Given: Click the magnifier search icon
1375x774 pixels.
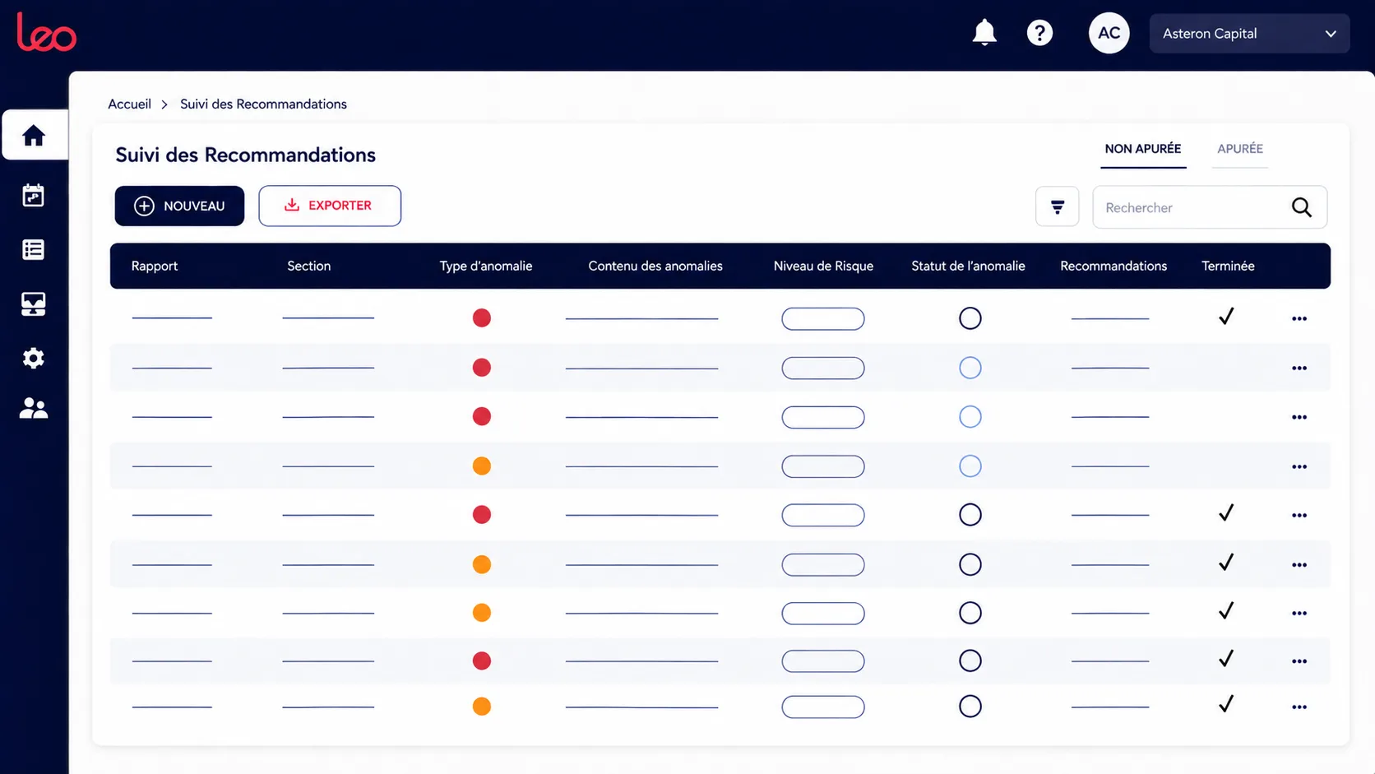Looking at the screenshot, I should pos(1301,207).
